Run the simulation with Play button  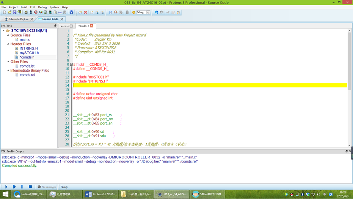click(6, 187)
